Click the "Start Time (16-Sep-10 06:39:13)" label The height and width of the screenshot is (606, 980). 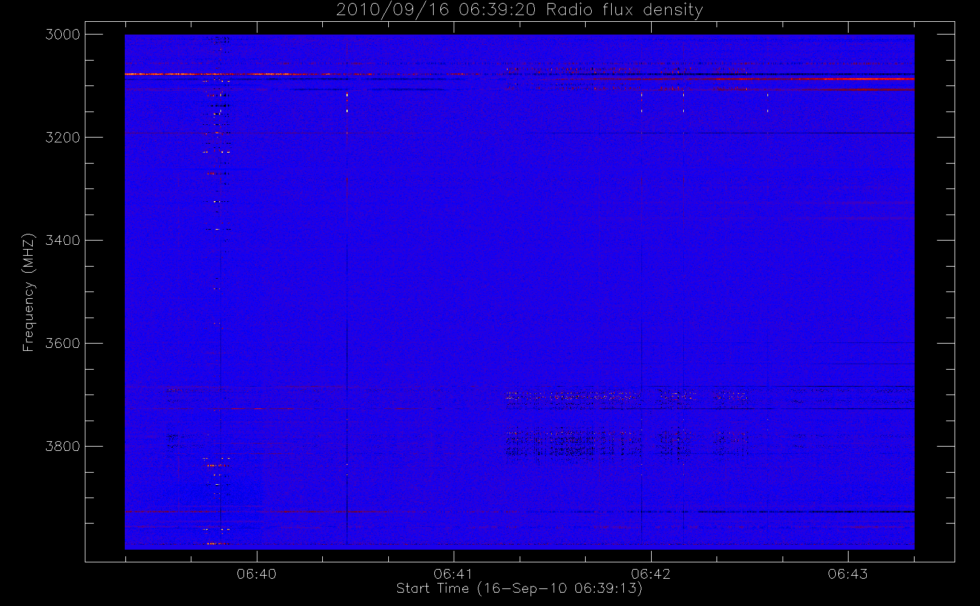point(519,588)
